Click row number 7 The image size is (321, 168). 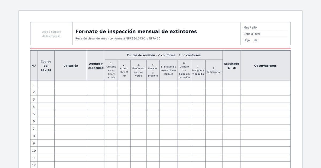[x=34, y=129]
